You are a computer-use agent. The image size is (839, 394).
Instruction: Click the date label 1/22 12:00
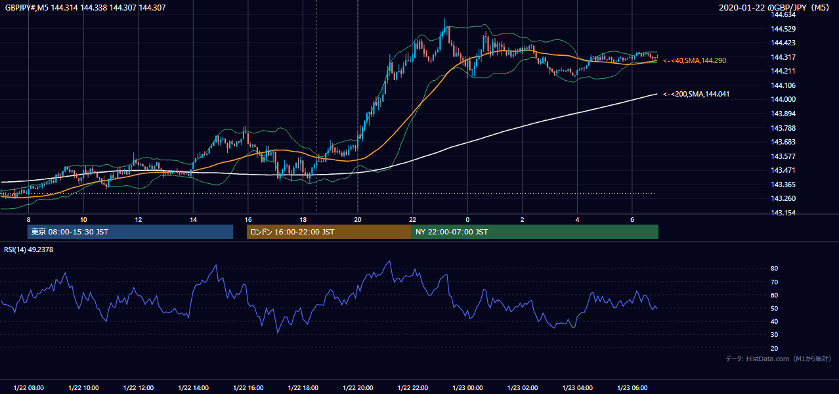tap(138, 388)
